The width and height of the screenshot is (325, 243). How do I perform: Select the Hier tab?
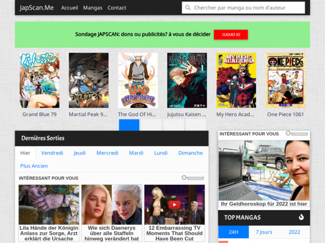pyautogui.click(x=25, y=153)
